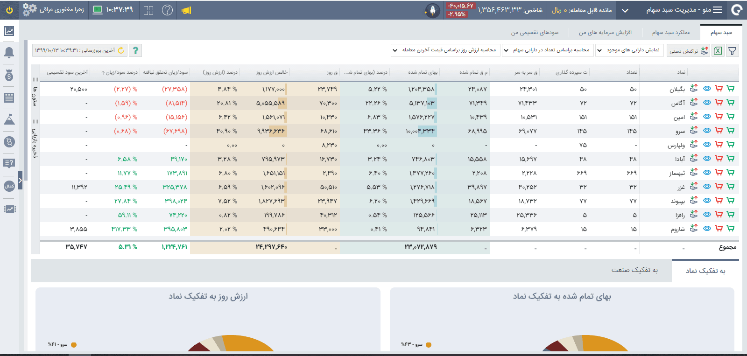Screen dimensions: 747x356
Task: Expand the left sidebar arrow handle
Action: 20,180
